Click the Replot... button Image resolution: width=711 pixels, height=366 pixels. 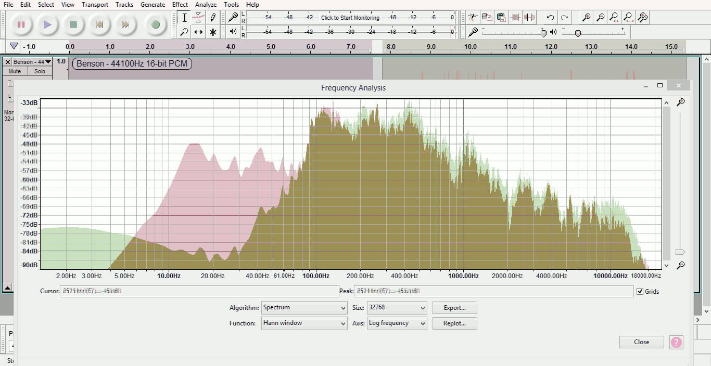[454, 323]
